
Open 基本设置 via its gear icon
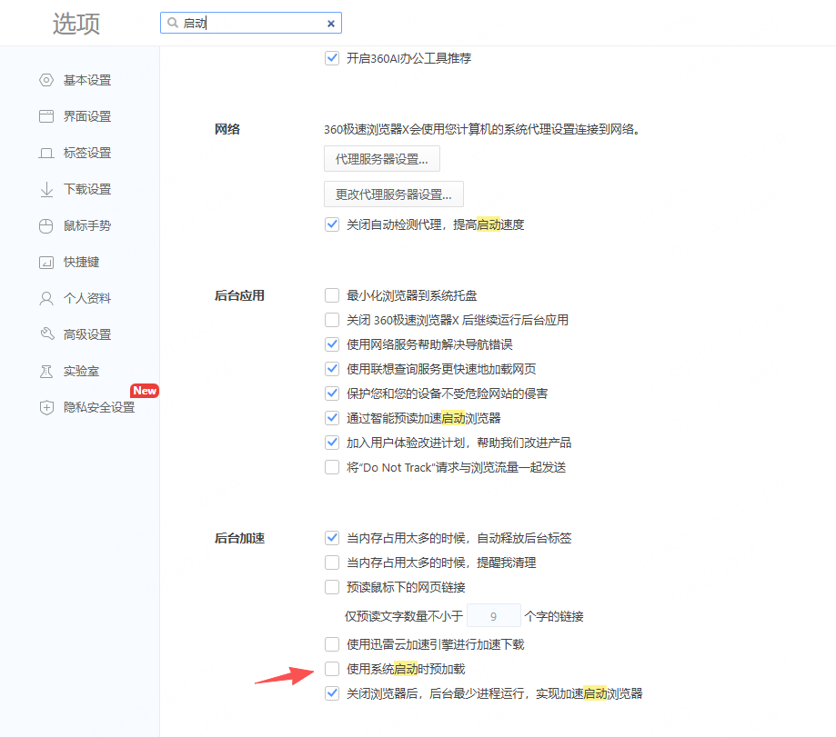(x=46, y=80)
